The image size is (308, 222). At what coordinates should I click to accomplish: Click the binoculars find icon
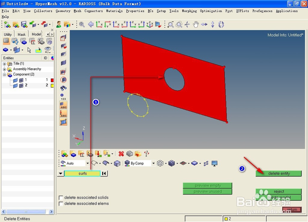coord(63,88)
